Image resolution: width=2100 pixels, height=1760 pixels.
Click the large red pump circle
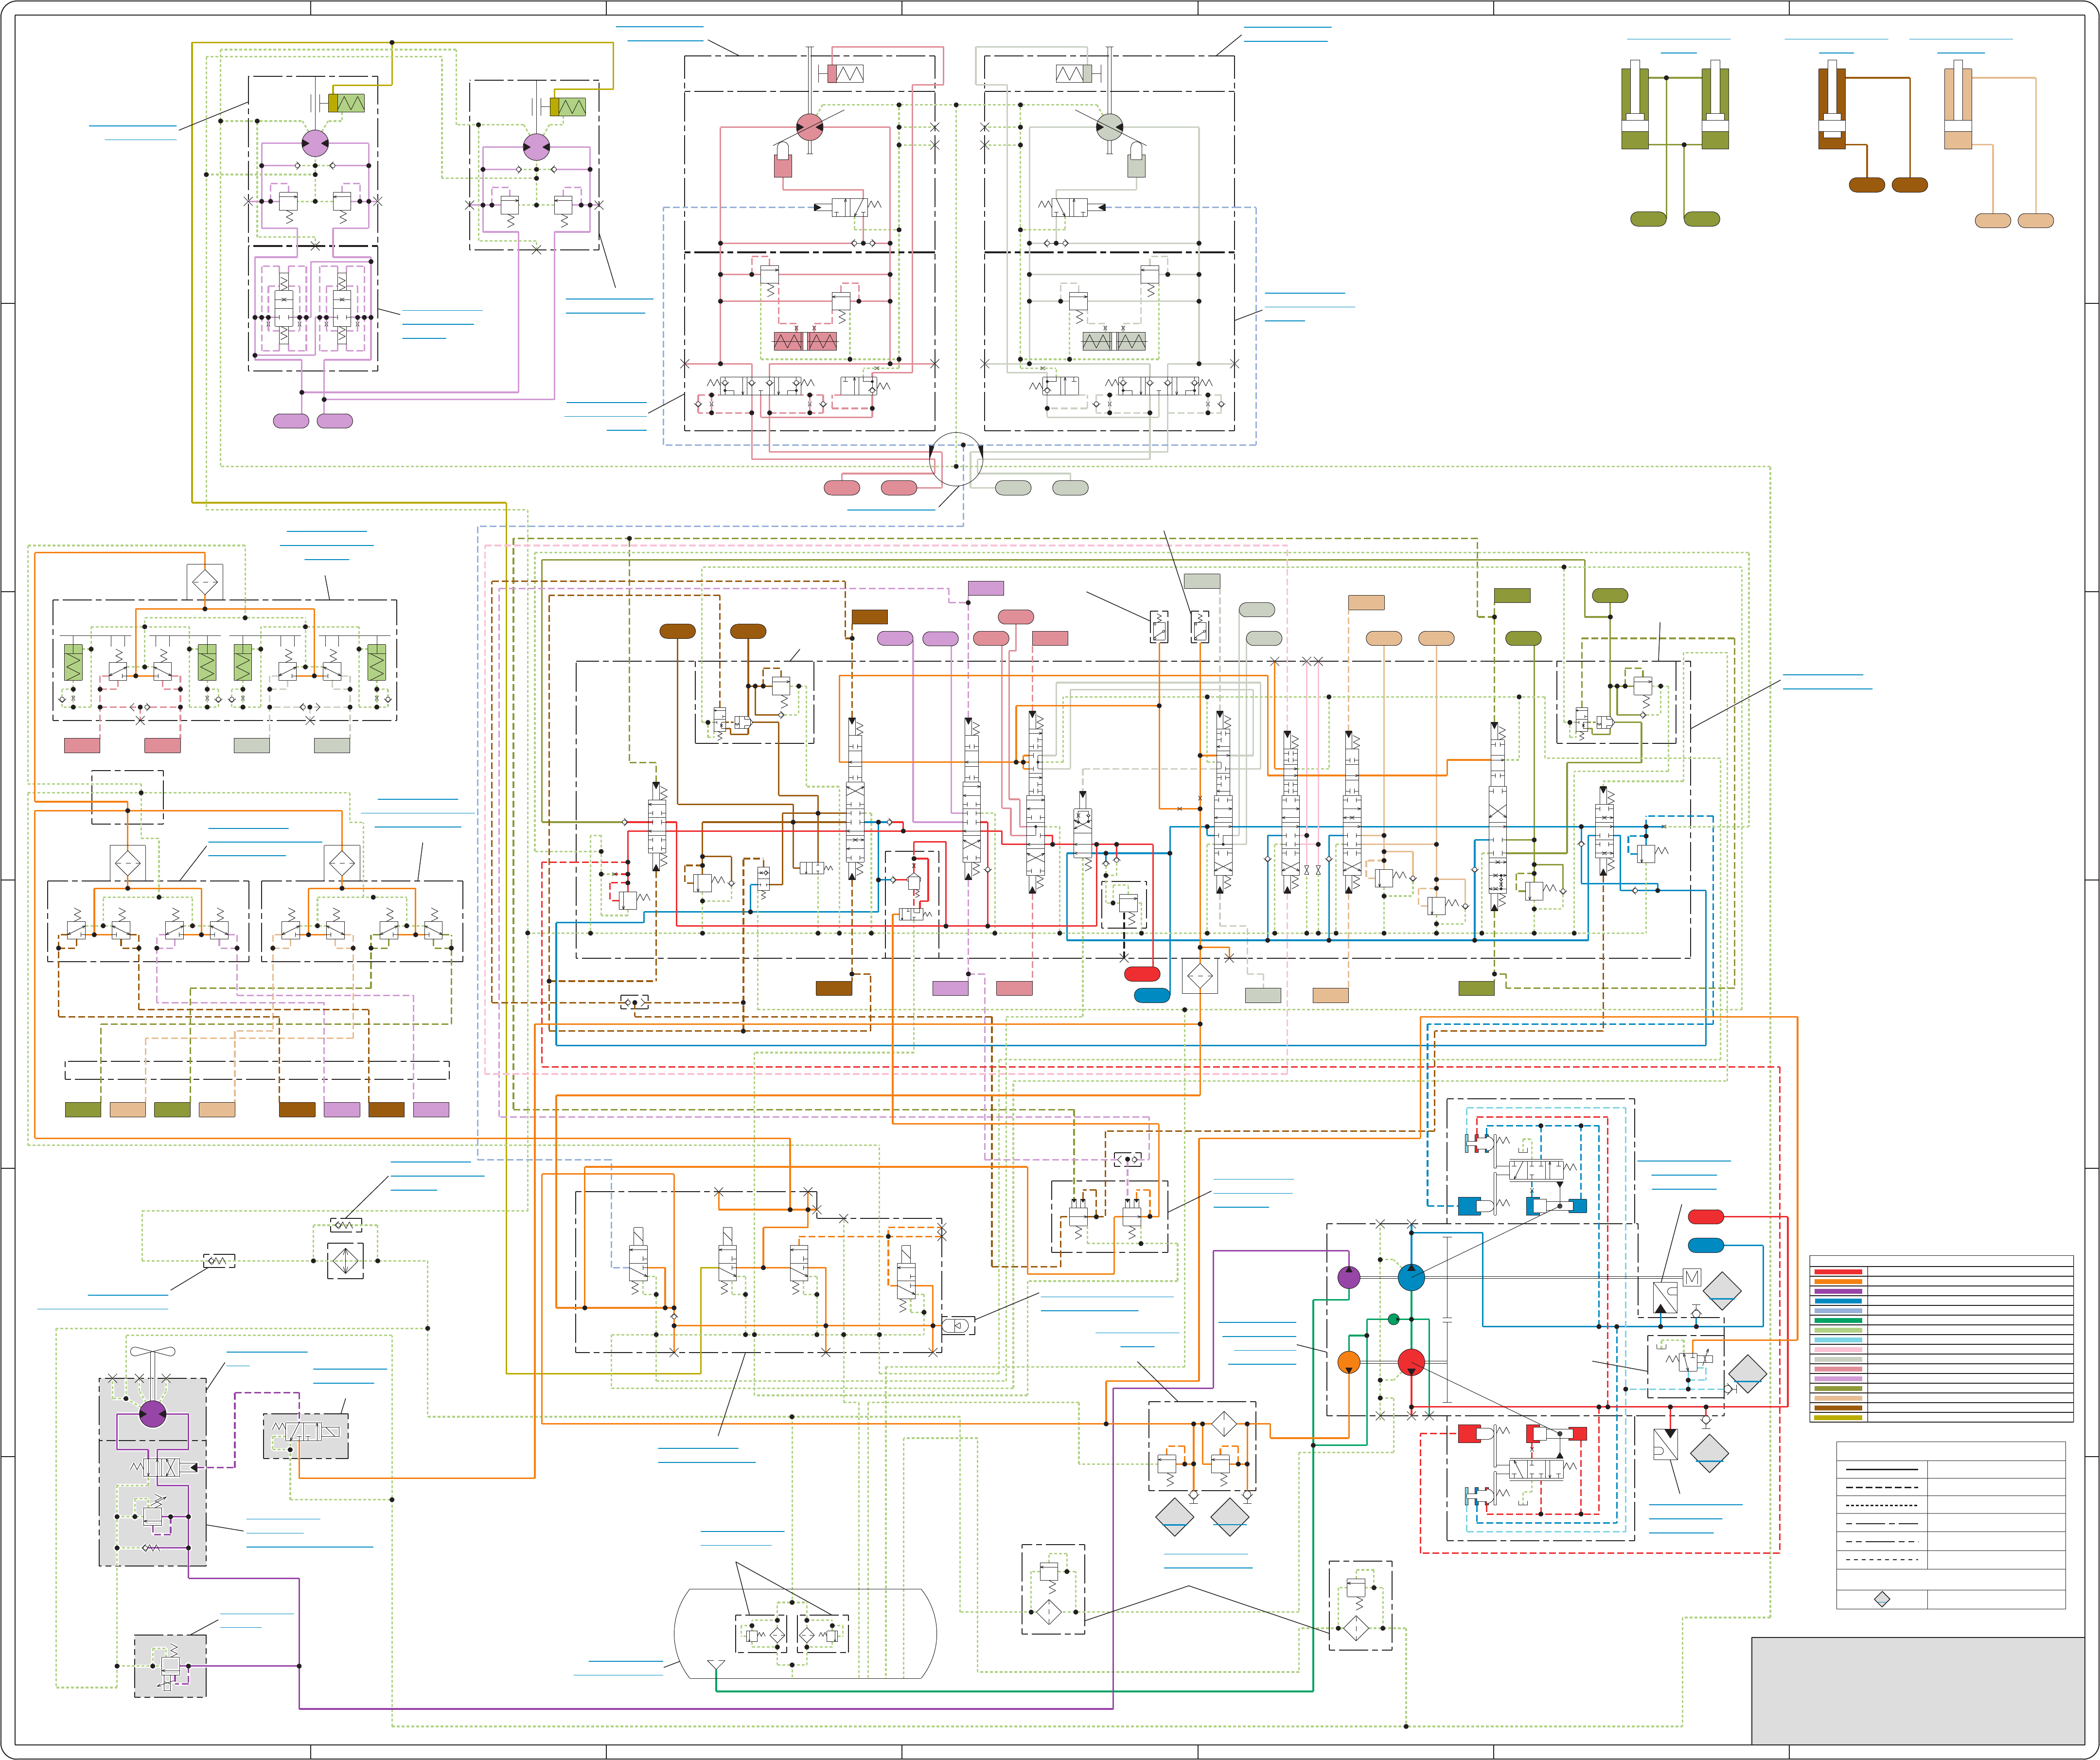point(1411,1362)
